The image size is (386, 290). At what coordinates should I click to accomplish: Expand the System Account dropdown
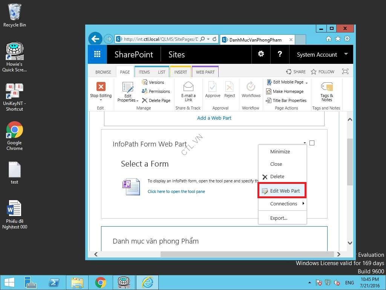346,54
